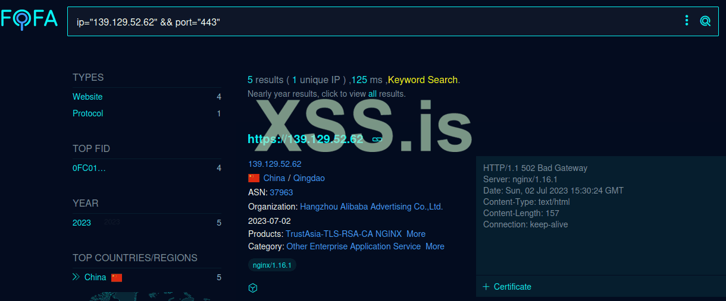Click the Server: nginx/1.16.1 header line
This screenshot has width=726, height=301.
point(520,179)
